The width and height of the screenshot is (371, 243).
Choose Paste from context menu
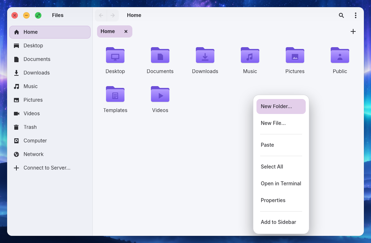tap(281, 145)
